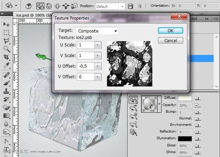This screenshot has height=157, width=220.
Task: Select the Rectangular Marquee tool
Action: tap(6, 32)
